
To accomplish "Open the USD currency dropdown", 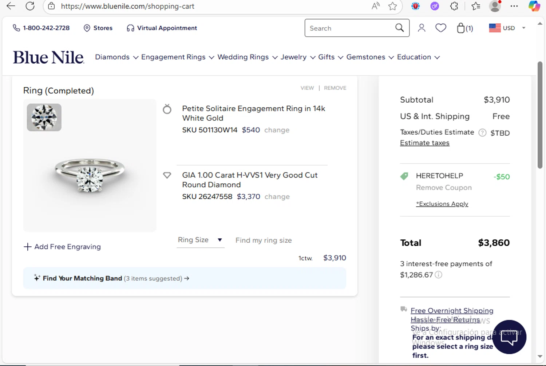I will [507, 28].
